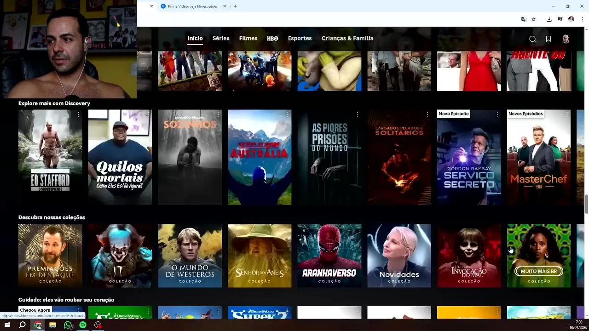Open Quilos Mortais poster
This screenshot has height=331, width=589.
point(120,157)
